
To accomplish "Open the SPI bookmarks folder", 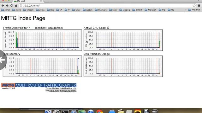I will click(x=59, y=10).
